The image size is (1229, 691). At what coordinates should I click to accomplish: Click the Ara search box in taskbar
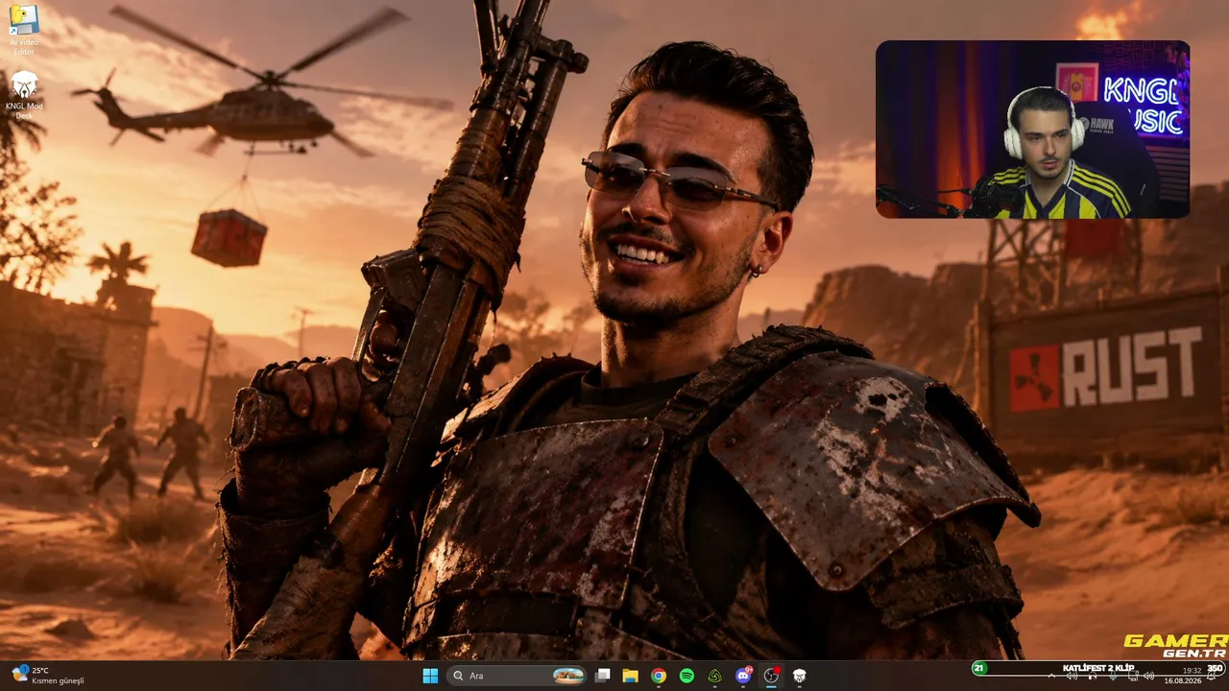[x=518, y=676]
